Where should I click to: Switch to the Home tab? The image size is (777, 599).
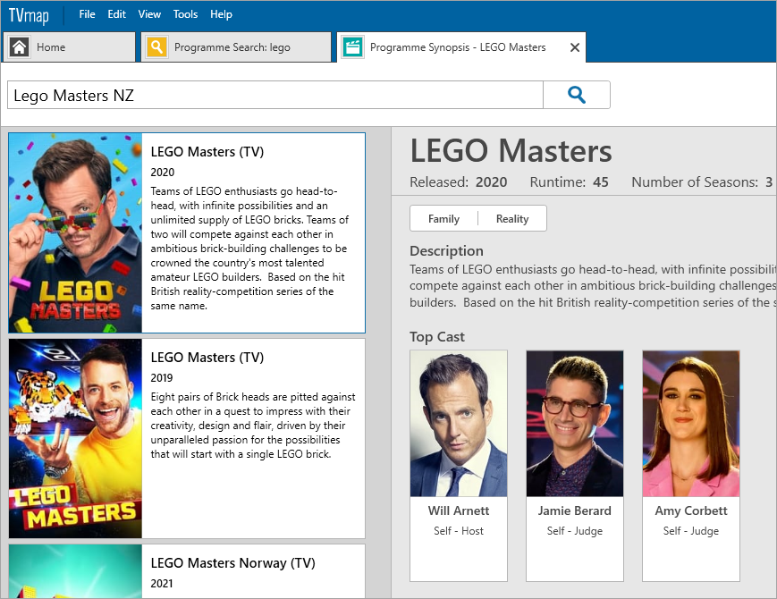coord(70,47)
